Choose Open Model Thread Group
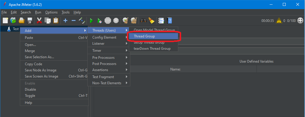The image size is (305, 117). click(x=153, y=30)
